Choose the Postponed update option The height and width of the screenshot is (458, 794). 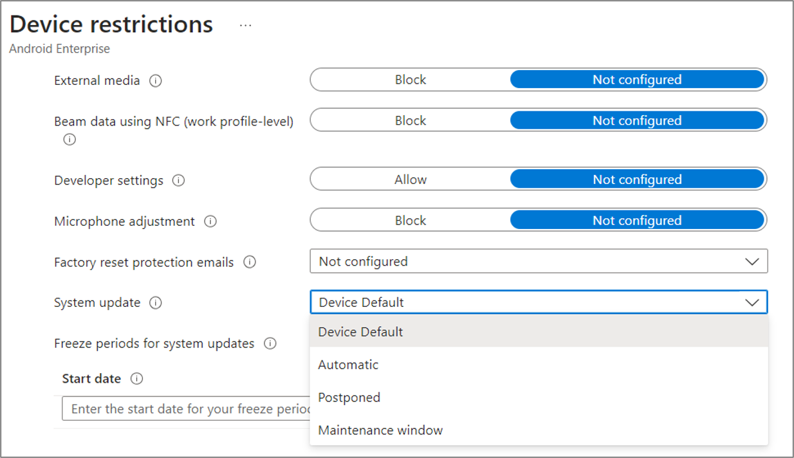[349, 398]
